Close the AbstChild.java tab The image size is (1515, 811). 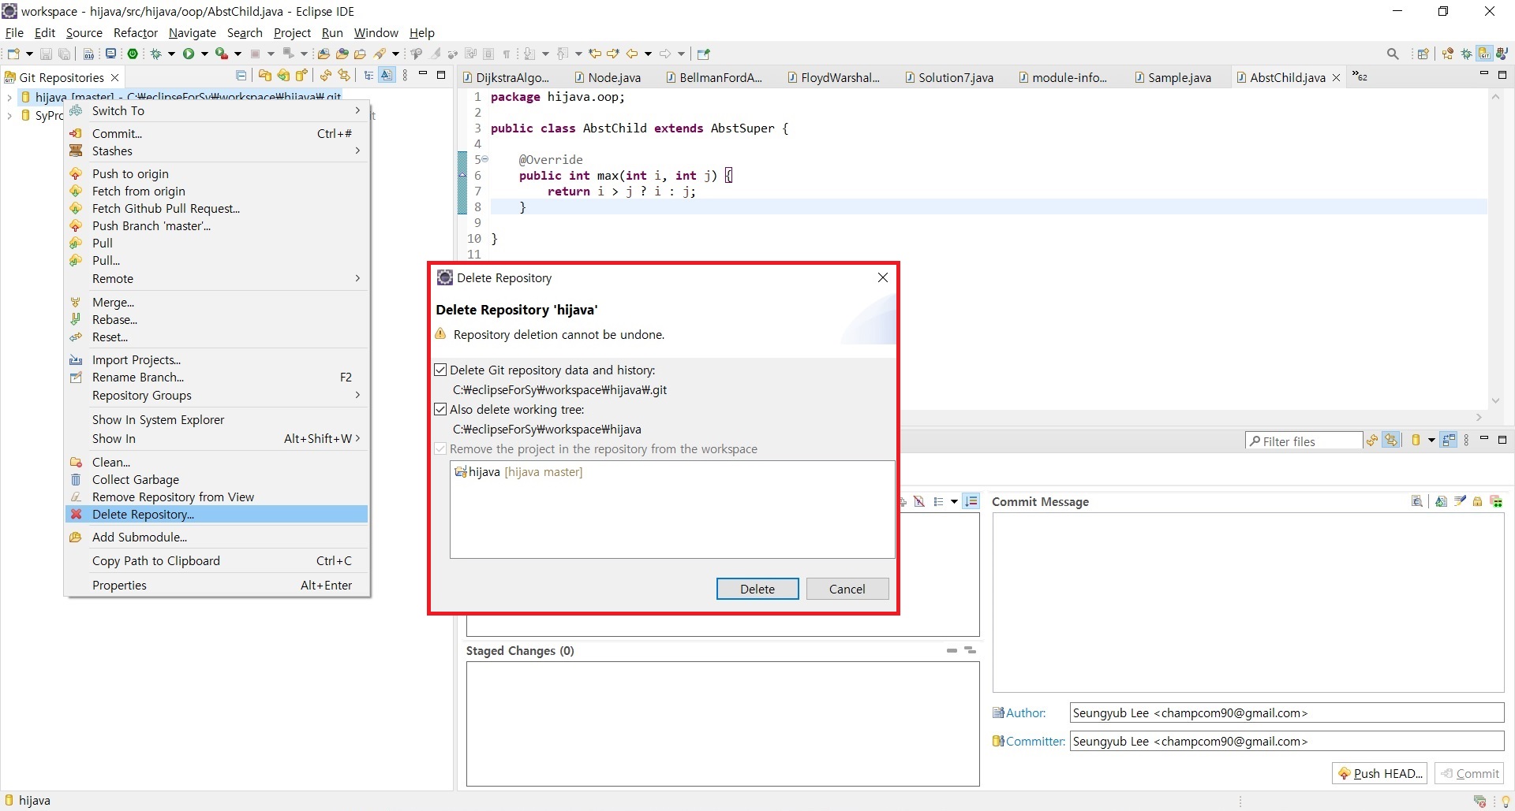click(x=1337, y=77)
